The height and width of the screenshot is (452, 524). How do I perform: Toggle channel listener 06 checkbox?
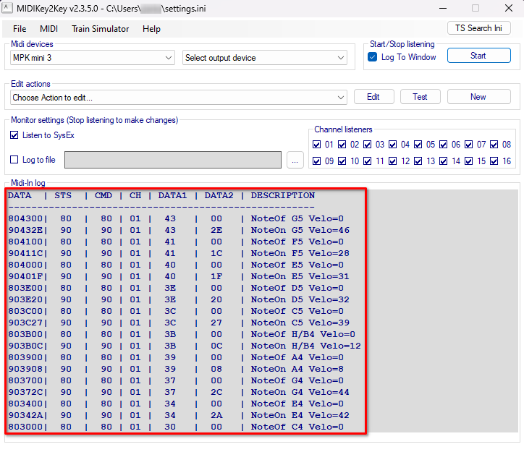(x=443, y=144)
